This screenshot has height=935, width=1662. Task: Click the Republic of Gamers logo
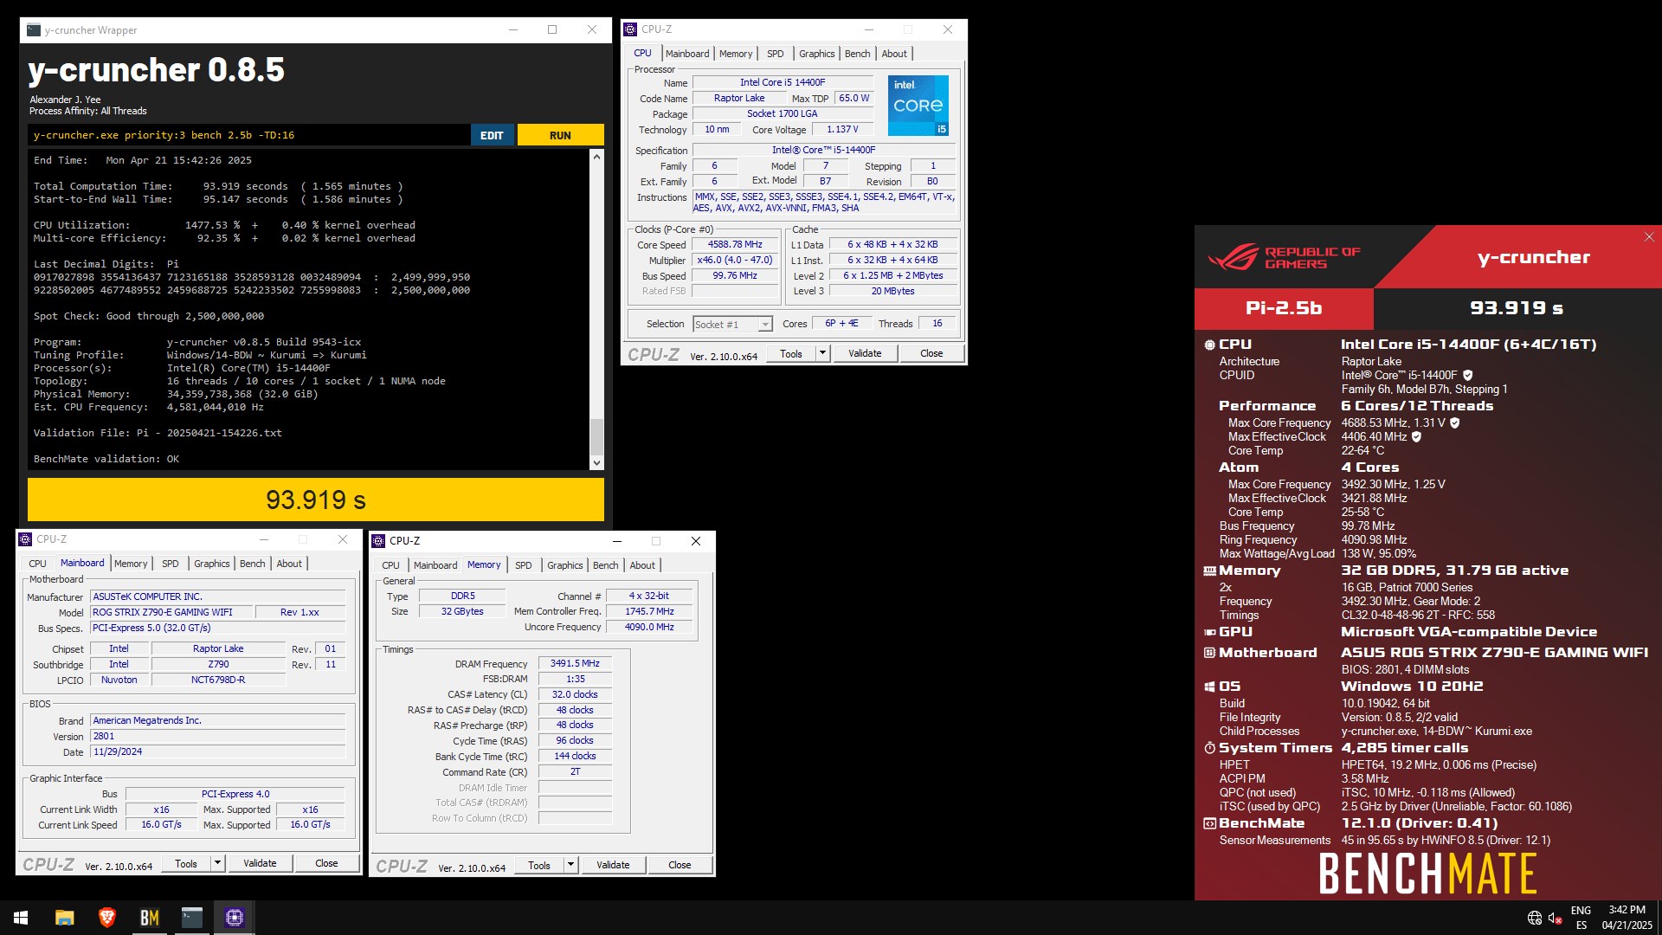pos(1285,257)
